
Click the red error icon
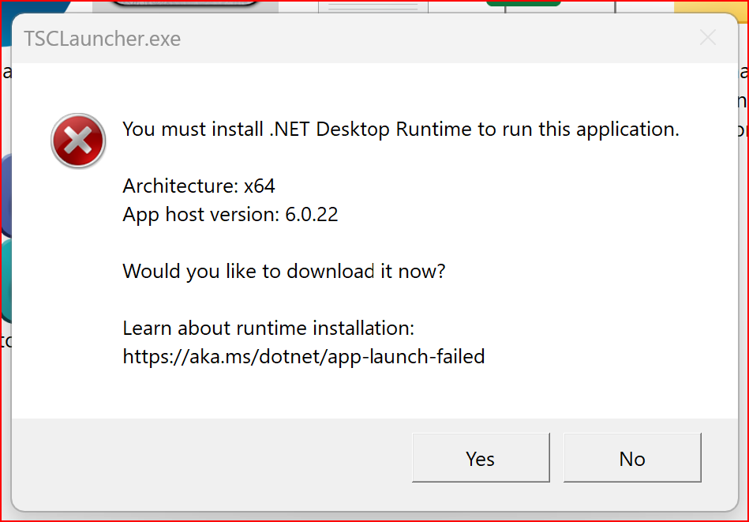78,141
